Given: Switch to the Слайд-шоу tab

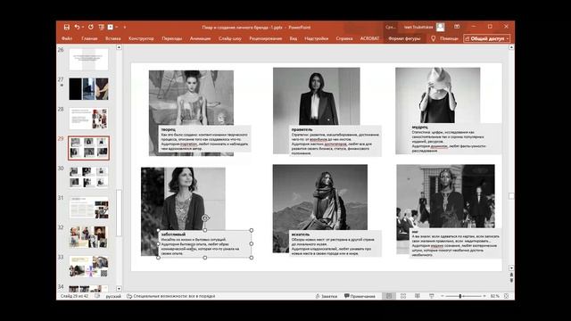Looking at the screenshot, I should [230, 38].
